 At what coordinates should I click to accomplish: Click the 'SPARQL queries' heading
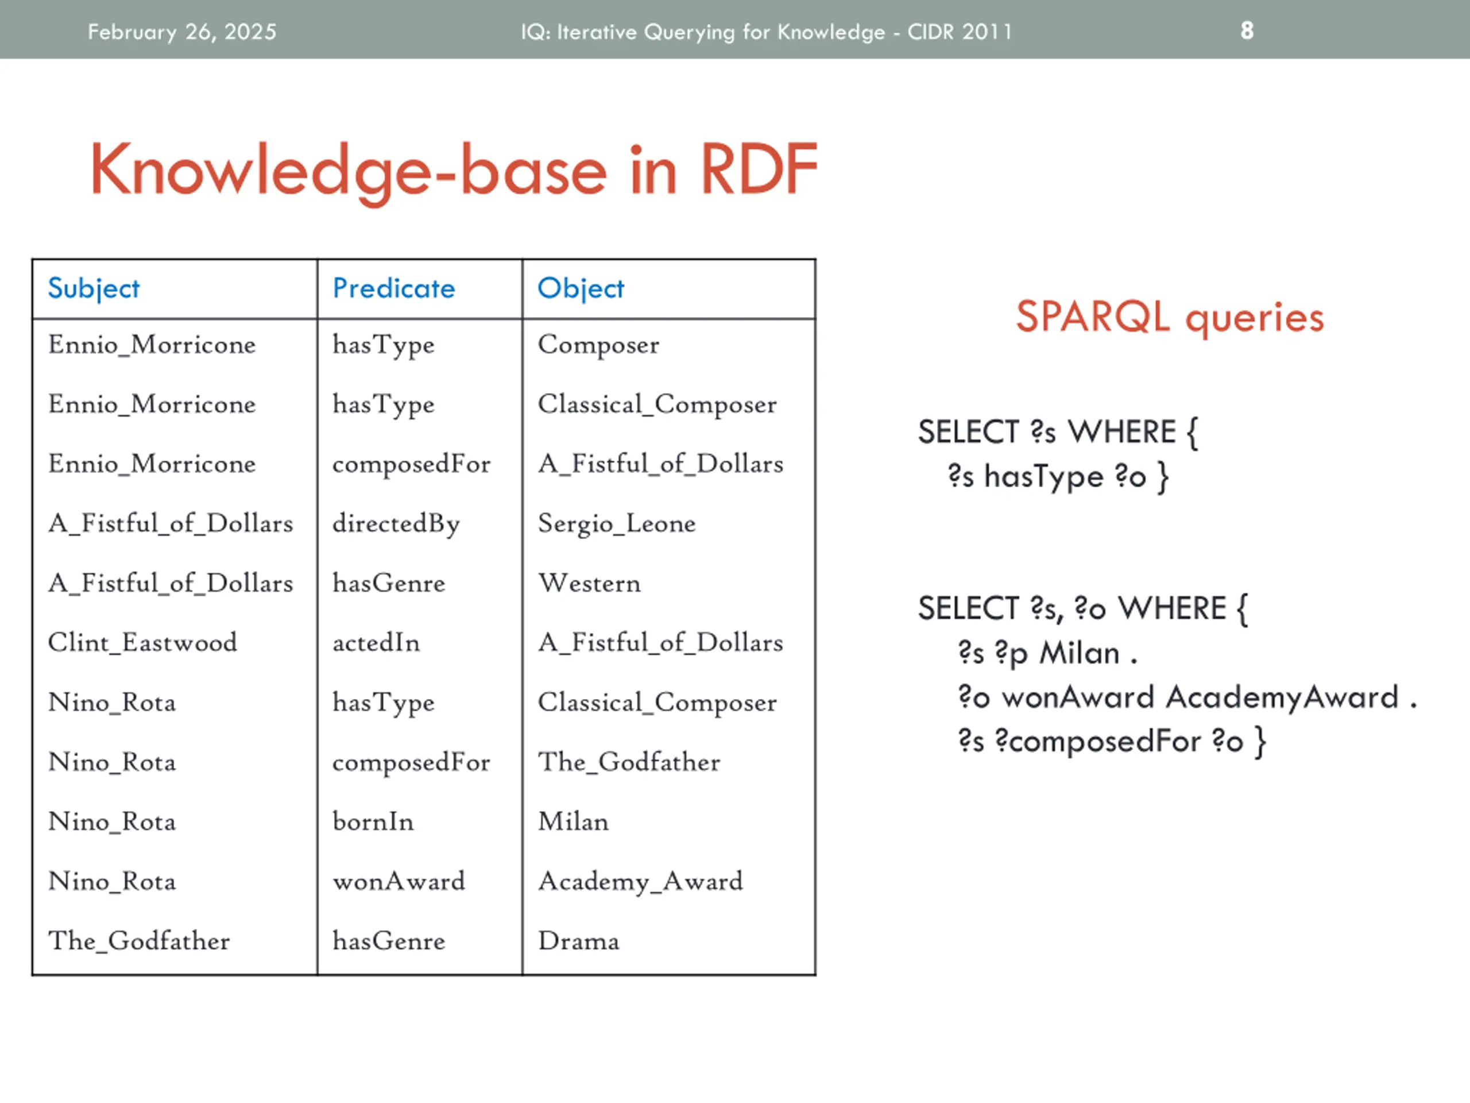point(1170,318)
